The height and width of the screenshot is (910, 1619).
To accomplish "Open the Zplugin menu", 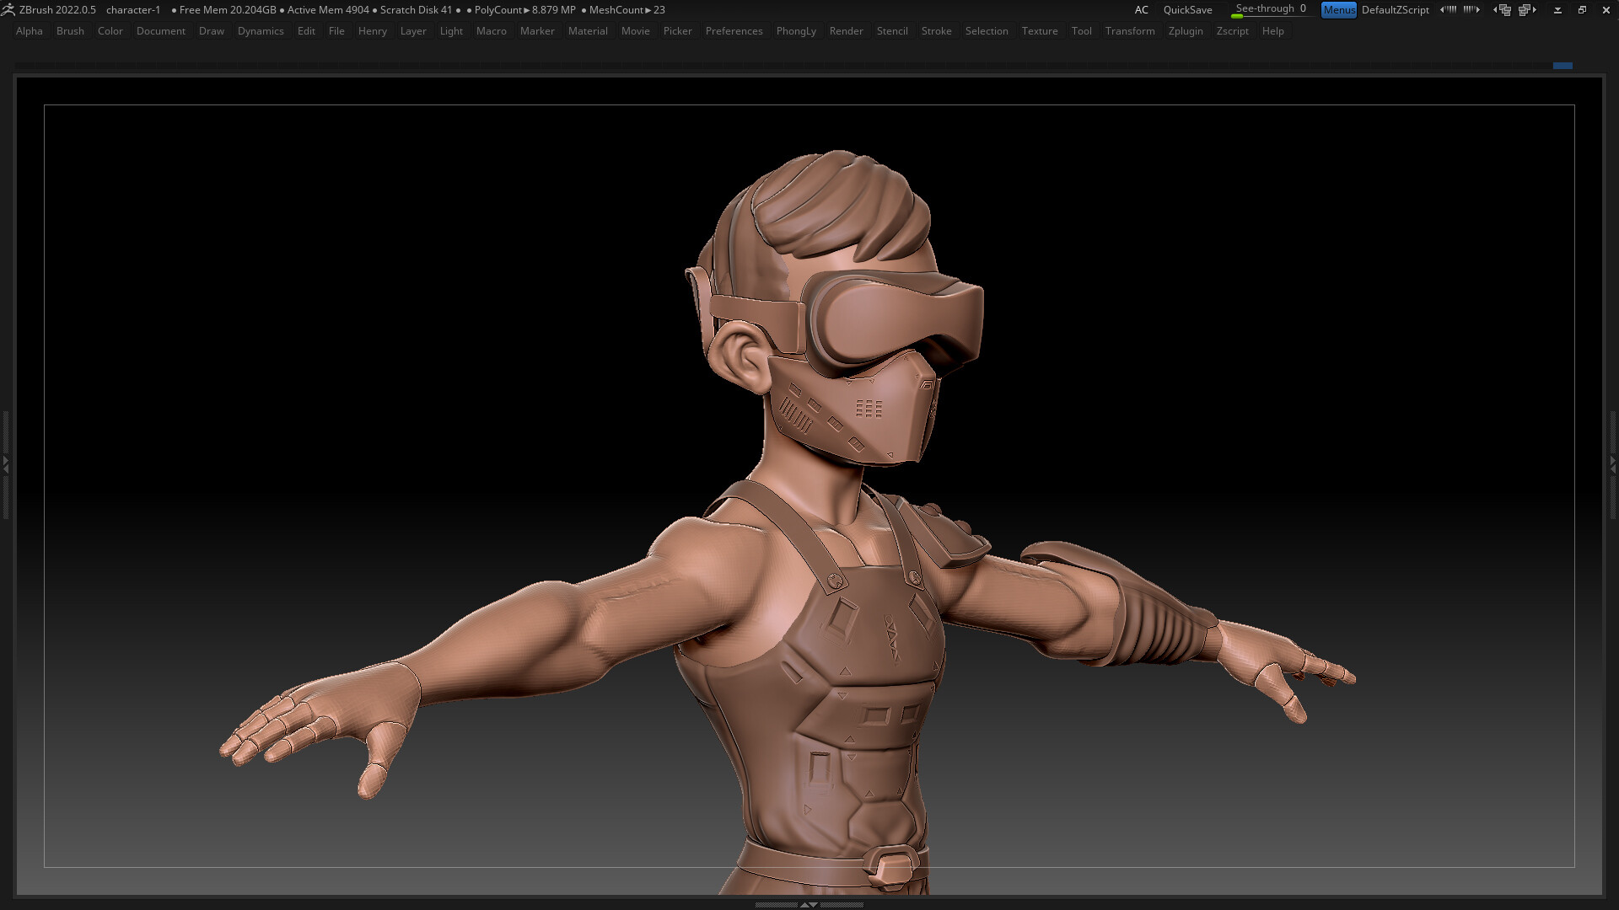I will coord(1186,31).
